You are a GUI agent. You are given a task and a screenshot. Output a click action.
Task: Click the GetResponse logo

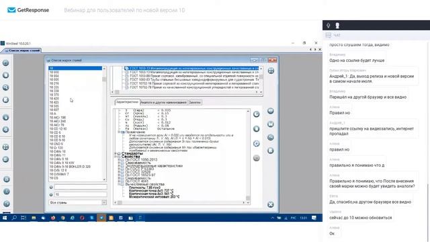pos(28,10)
